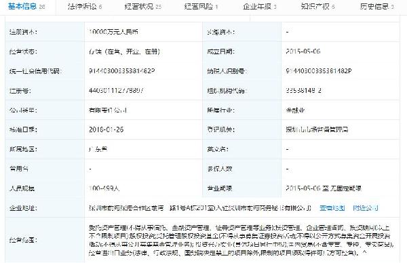Select the company type 有限责任公司 value
The width and height of the screenshot is (407, 263).
(x=108, y=110)
